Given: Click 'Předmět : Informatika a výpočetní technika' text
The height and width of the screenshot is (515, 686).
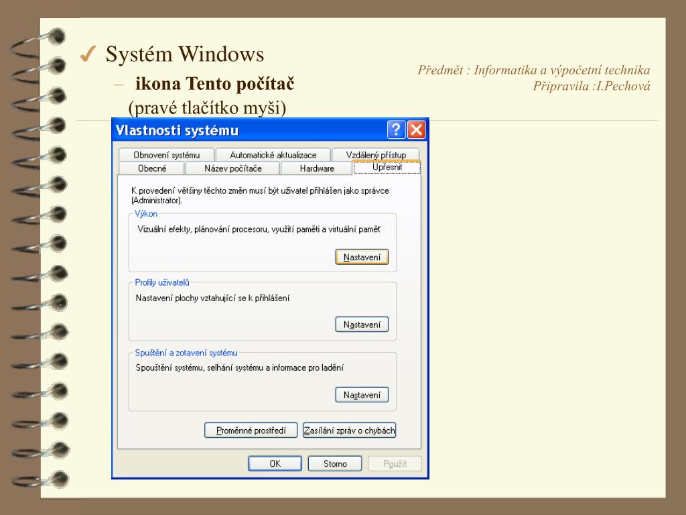Looking at the screenshot, I should pos(534,70).
